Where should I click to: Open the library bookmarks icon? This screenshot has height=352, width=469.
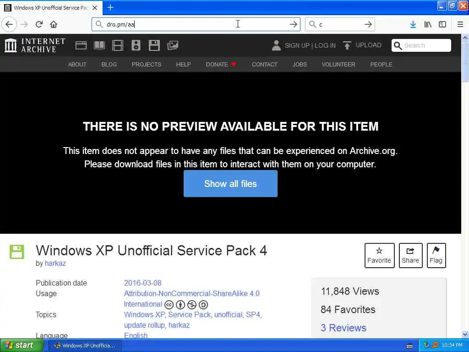(x=428, y=24)
